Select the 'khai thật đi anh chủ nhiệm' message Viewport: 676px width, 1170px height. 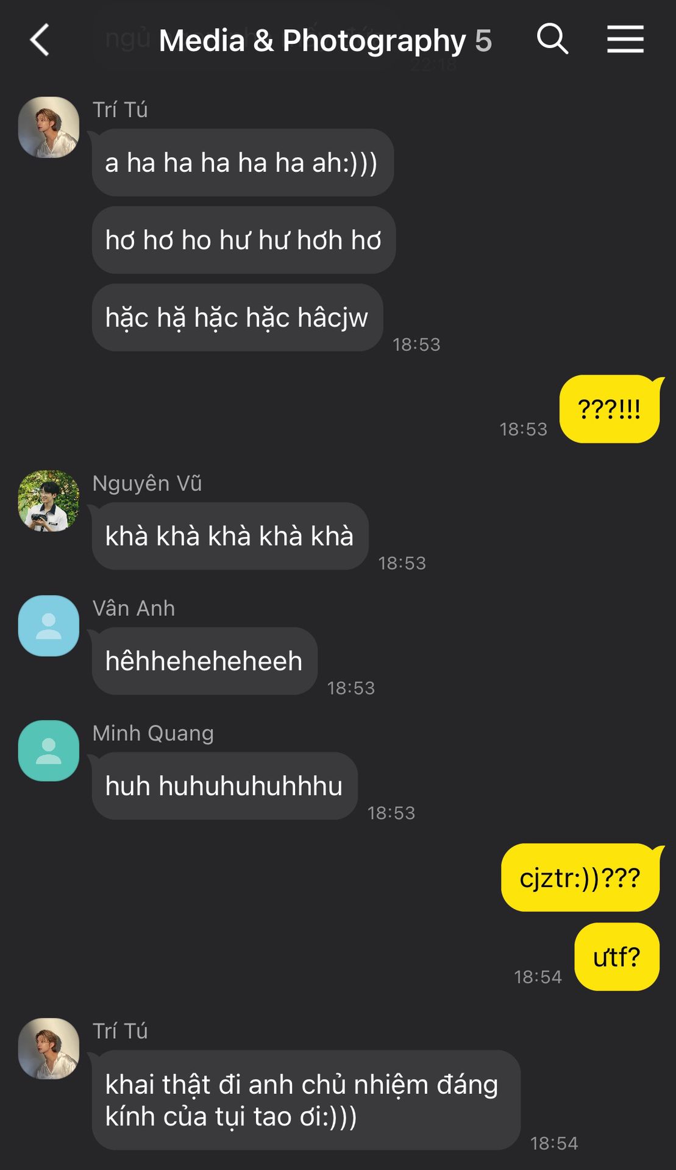point(306,1100)
